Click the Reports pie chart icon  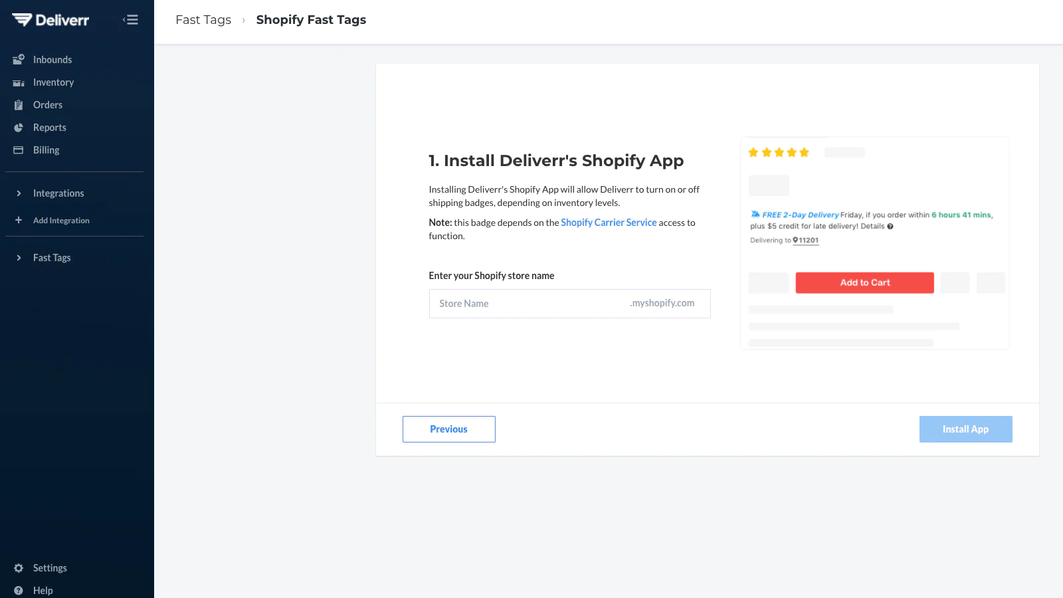tap(19, 128)
